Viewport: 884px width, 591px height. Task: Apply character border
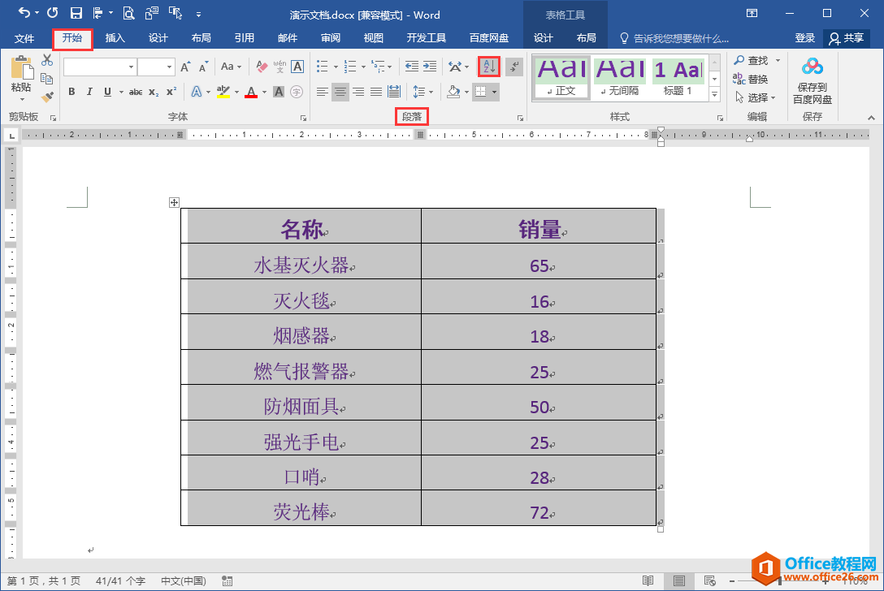point(297,67)
